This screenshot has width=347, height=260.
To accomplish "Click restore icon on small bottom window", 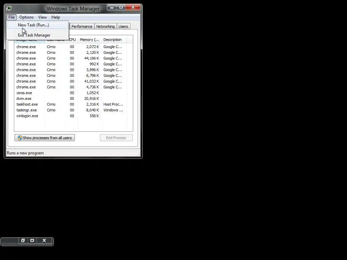I will click(23, 240).
